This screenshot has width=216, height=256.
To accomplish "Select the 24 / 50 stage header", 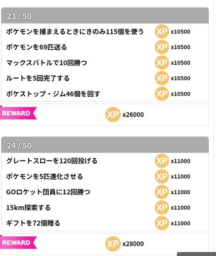I will point(105,145).
